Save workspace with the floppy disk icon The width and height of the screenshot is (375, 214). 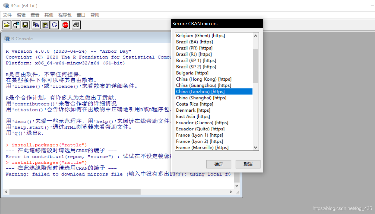point(25,25)
